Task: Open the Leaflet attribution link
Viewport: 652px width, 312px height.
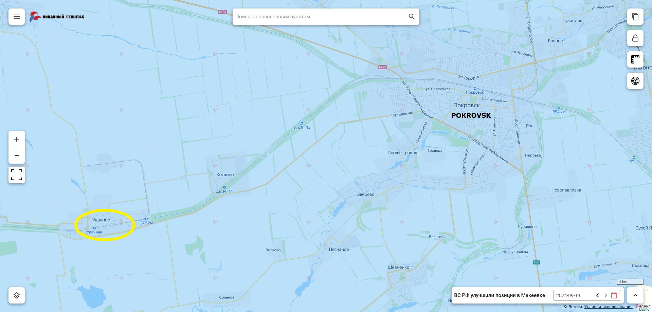Action: 645,310
